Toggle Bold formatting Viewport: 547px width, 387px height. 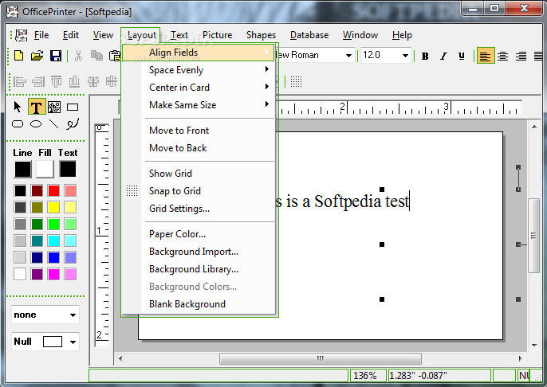(x=425, y=56)
